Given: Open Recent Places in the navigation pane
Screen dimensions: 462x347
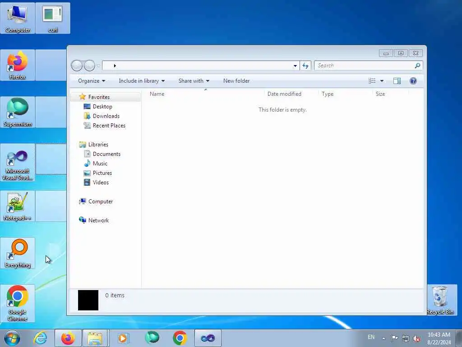Looking at the screenshot, I should point(109,126).
